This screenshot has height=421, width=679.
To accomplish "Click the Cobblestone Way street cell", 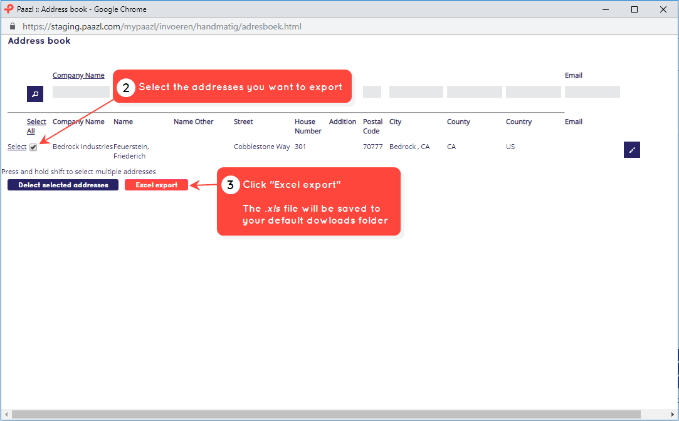I will point(261,147).
